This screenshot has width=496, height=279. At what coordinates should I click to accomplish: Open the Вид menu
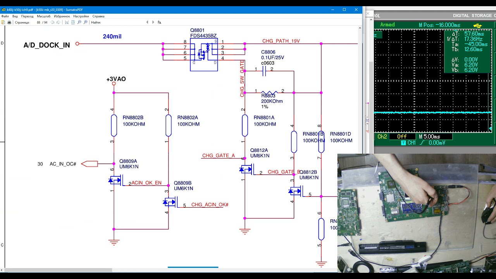15,16
